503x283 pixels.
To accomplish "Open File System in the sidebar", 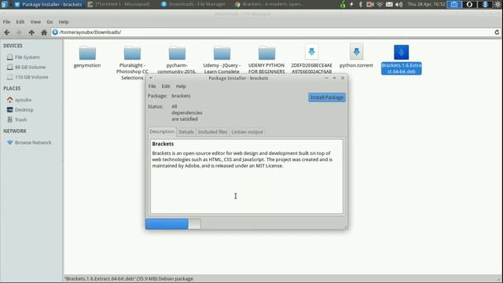I will click(x=28, y=57).
